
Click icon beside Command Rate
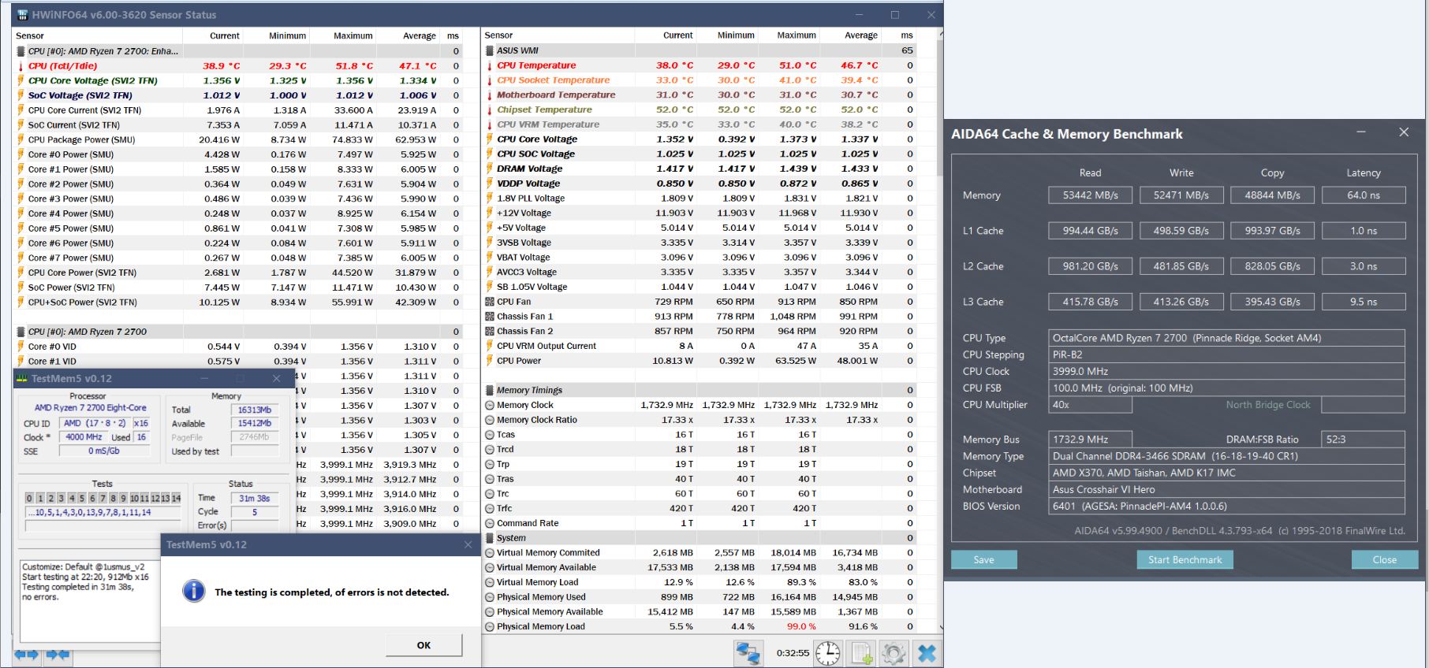tap(490, 523)
